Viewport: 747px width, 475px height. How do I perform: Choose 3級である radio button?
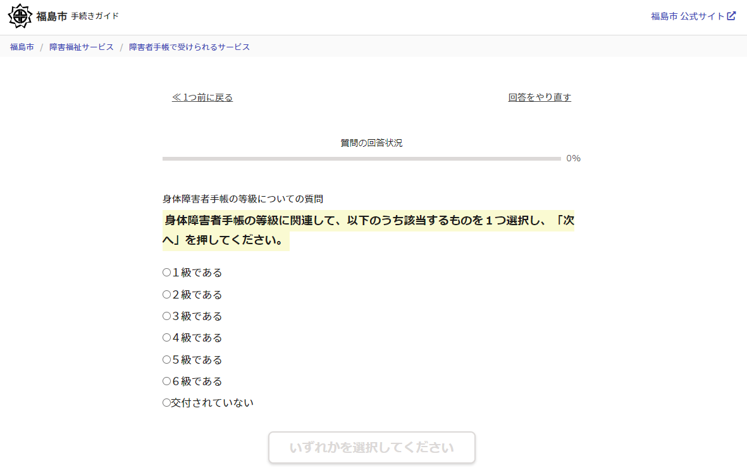point(166,316)
